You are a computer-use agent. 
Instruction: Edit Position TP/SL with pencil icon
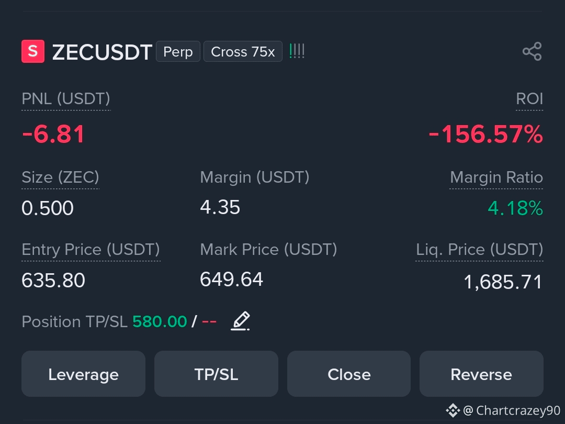pos(240,321)
